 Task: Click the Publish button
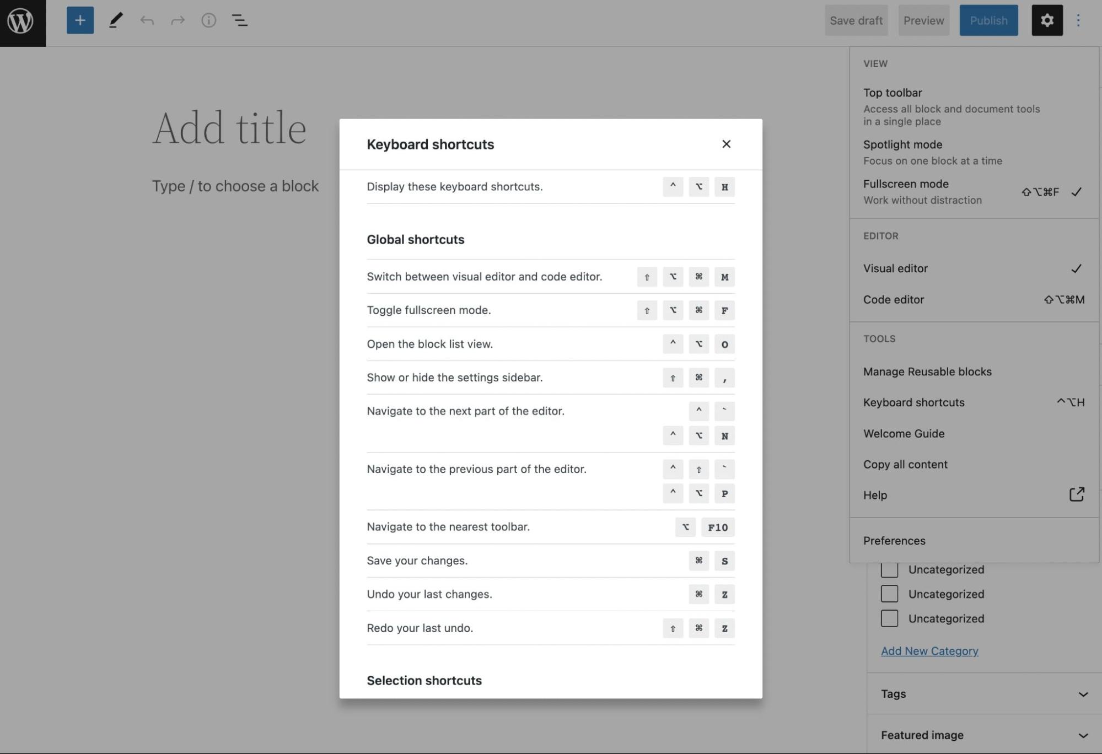coord(988,20)
